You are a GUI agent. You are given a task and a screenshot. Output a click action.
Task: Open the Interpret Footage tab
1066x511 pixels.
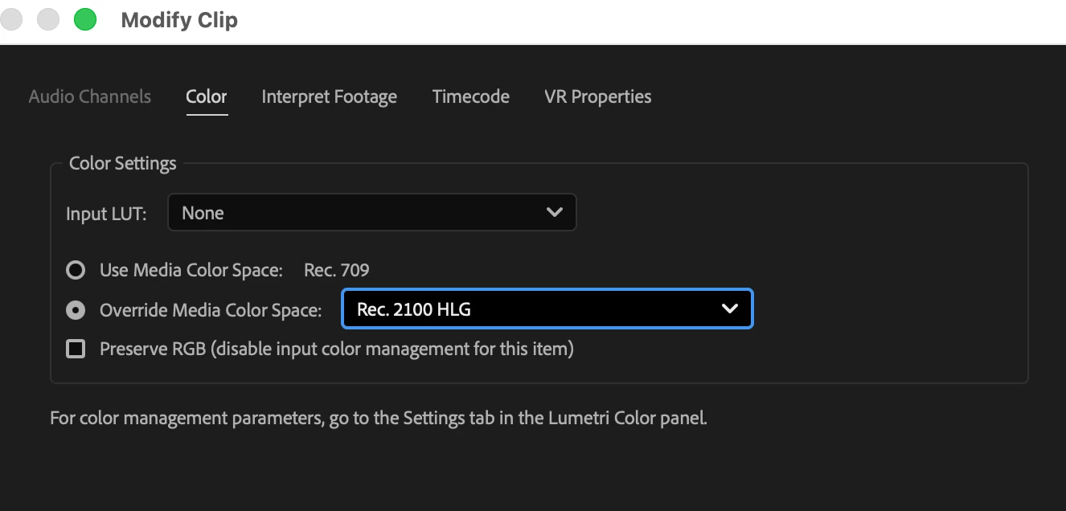330,97
